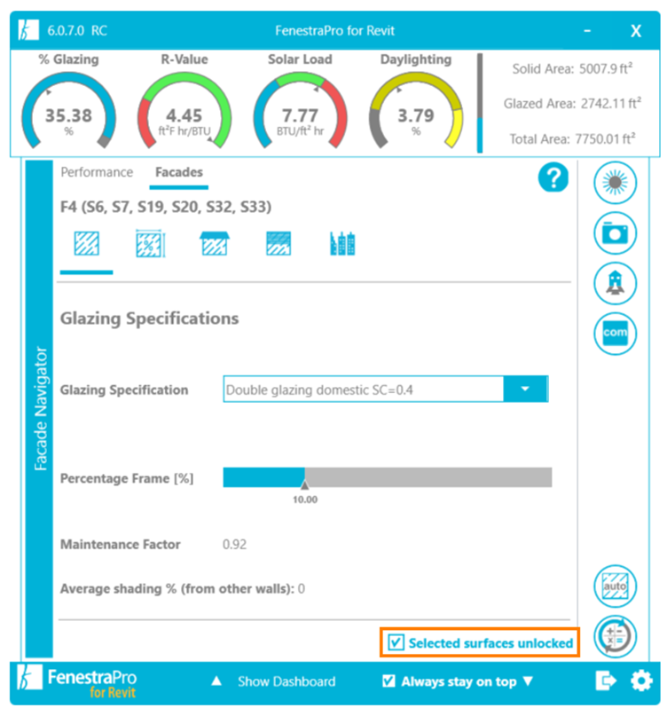The width and height of the screenshot is (667, 716).
Task: Close the FenestraPro window with X
Action: [635, 31]
